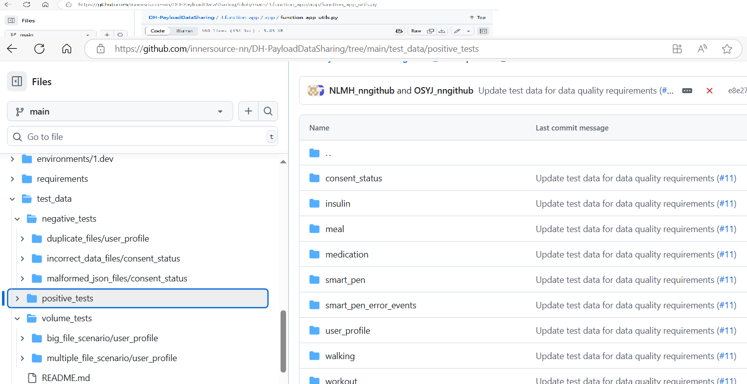
Task: Switch to the Blame tab in the background window
Action: pos(185,31)
